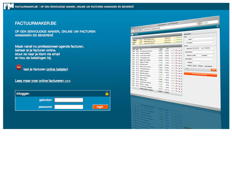This screenshot has height=174, width=232.
Task: Open Lees meer over online factureren link
Action: pyautogui.click(x=43, y=81)
